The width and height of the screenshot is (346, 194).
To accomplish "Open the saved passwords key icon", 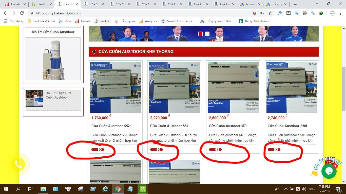I will click(262, 13).
